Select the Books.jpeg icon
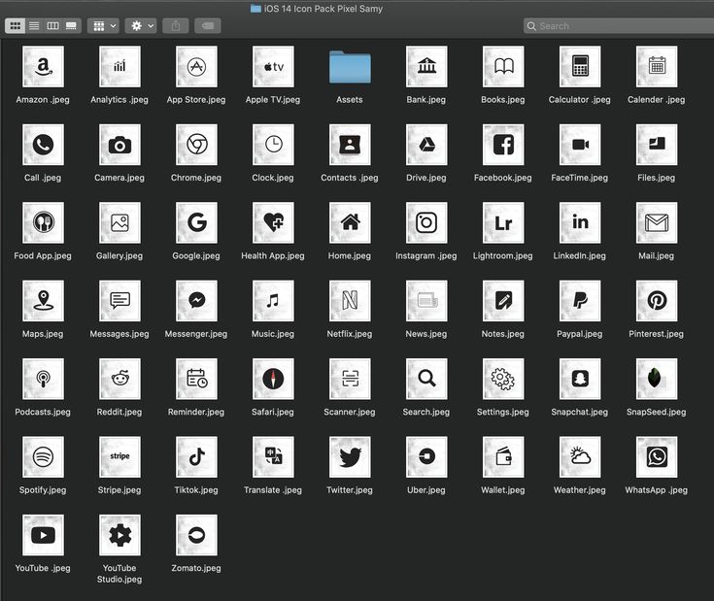 point(503,66)
